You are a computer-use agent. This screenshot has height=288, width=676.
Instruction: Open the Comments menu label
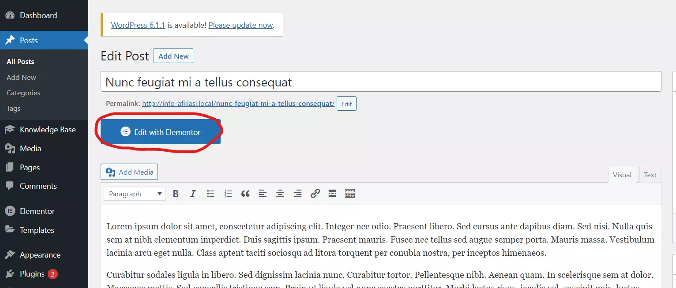click(38, 186)
